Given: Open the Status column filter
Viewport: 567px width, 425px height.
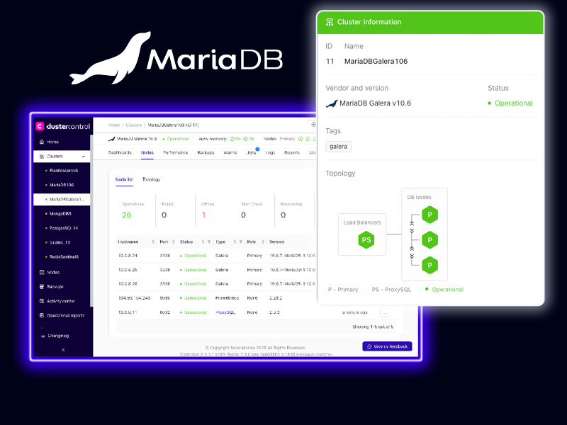Looking at the screenshot, I should [208, 242].
